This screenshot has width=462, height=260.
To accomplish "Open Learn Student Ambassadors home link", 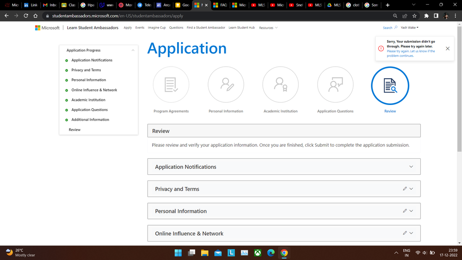I will 92,28.
